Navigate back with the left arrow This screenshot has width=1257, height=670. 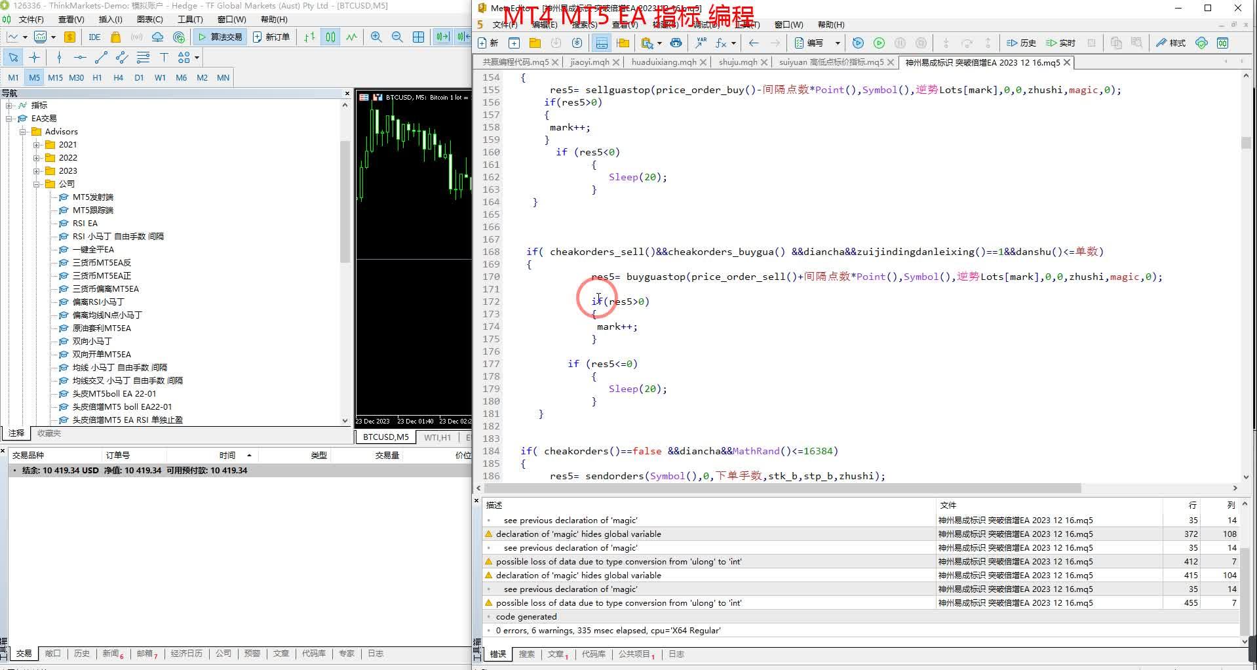[x=754, y=43]
